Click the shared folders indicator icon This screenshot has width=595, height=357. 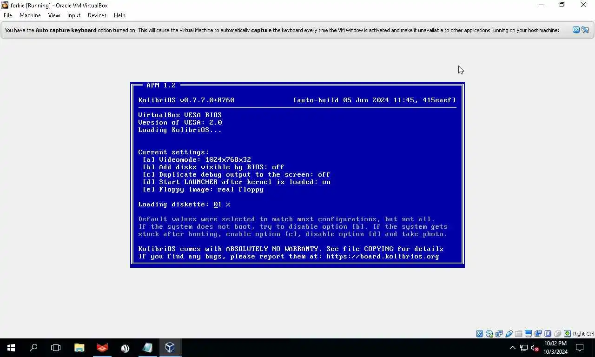pos(519,334)
